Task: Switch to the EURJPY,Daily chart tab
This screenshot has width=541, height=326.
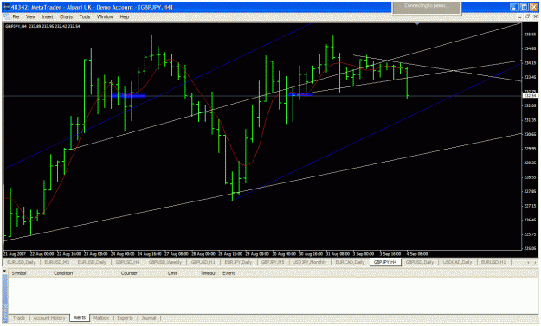Action: point(238,262)
